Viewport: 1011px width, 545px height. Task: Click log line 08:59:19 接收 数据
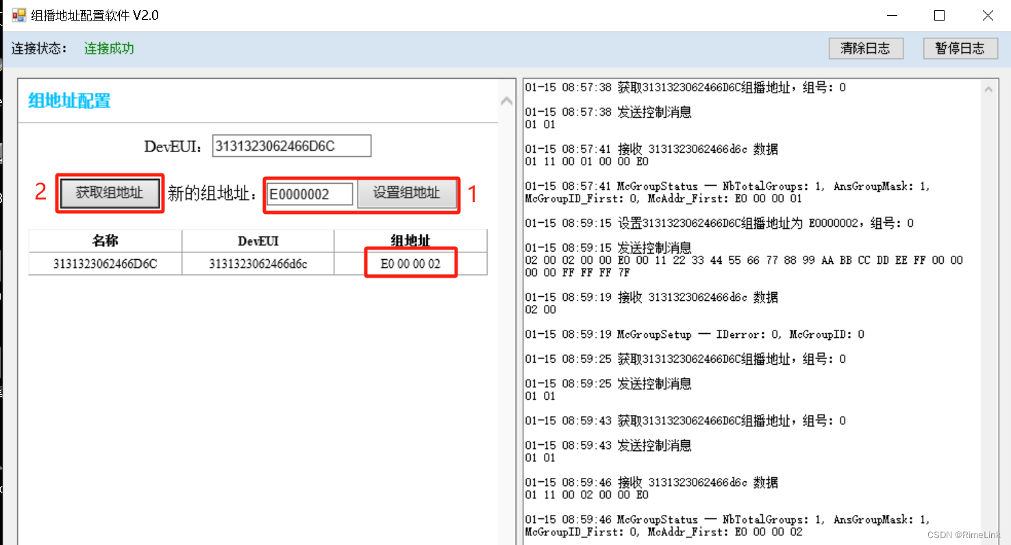pos(651,298)
